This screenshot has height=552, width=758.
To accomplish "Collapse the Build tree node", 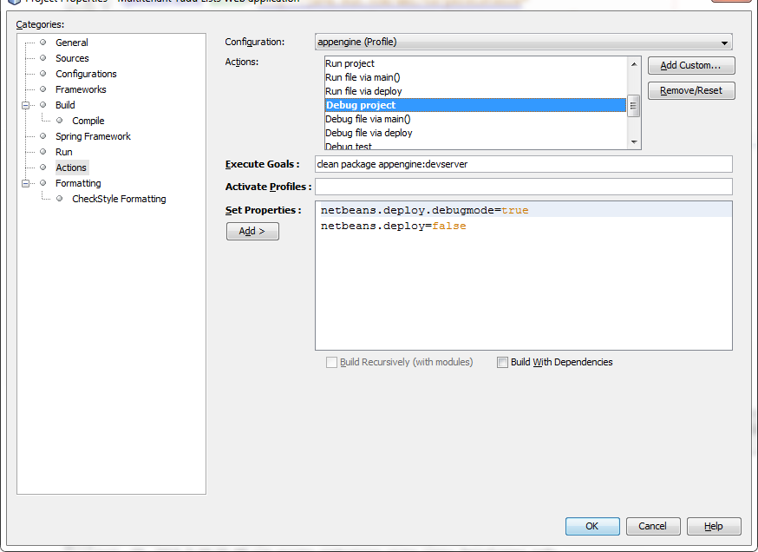I will [x=27, y=104].
